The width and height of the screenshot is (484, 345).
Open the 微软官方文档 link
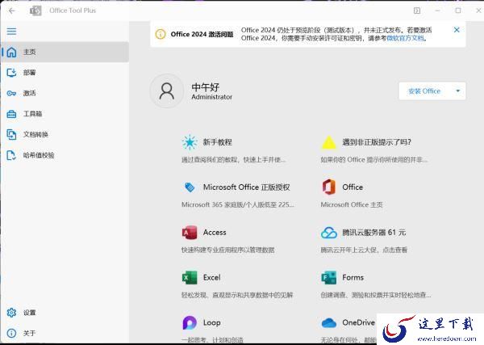click(x=405, y=38)
